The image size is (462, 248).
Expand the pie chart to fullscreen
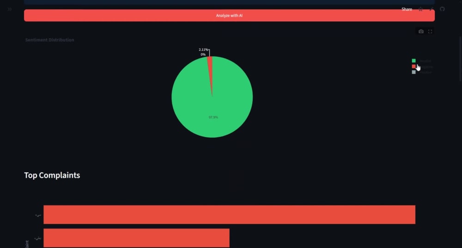[430, 31]
